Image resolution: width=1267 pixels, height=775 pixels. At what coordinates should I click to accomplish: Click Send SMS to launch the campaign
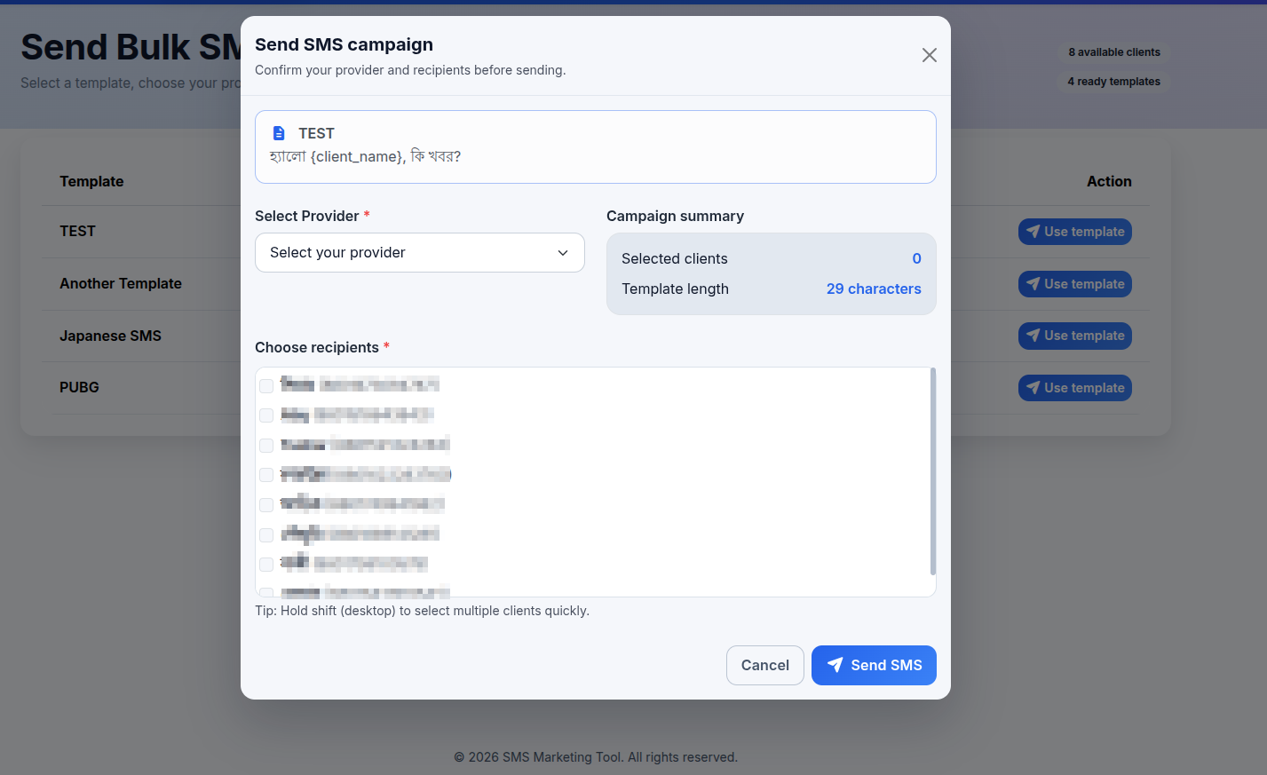pyautogui.click(x=874, y=665)
